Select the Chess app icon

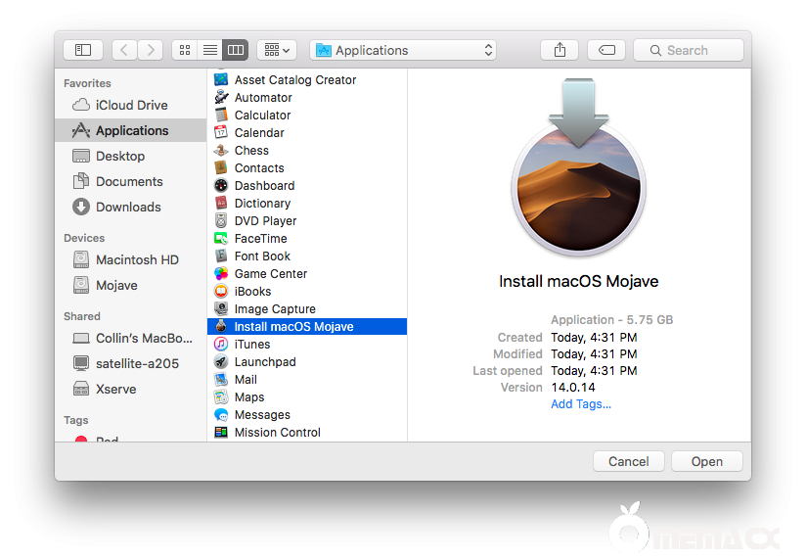pyautogui.click(x=221, y=151)
